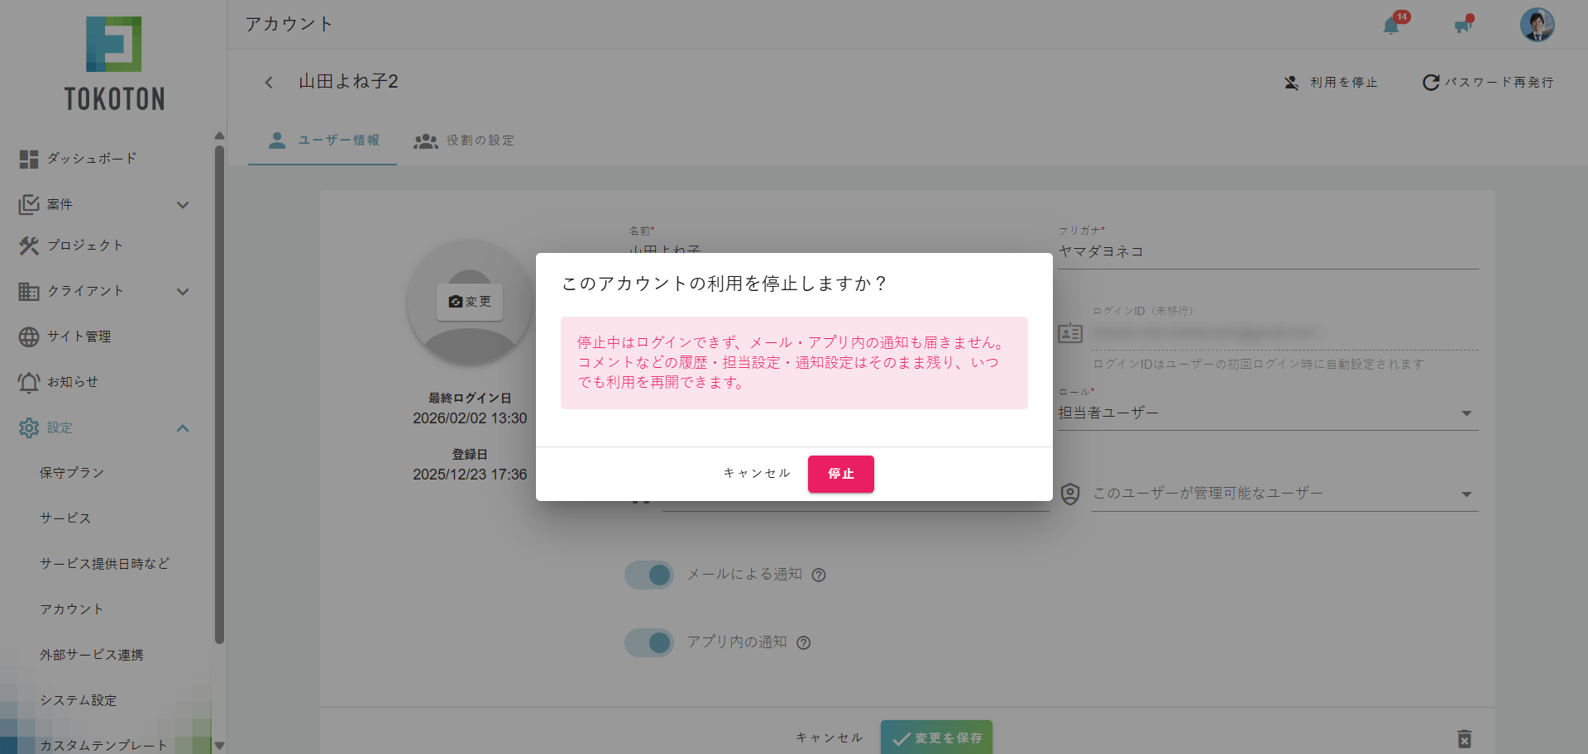Screen dimensions: 1588x754
Task: Show help for アプリ内の通知
Action: [803, 643]
